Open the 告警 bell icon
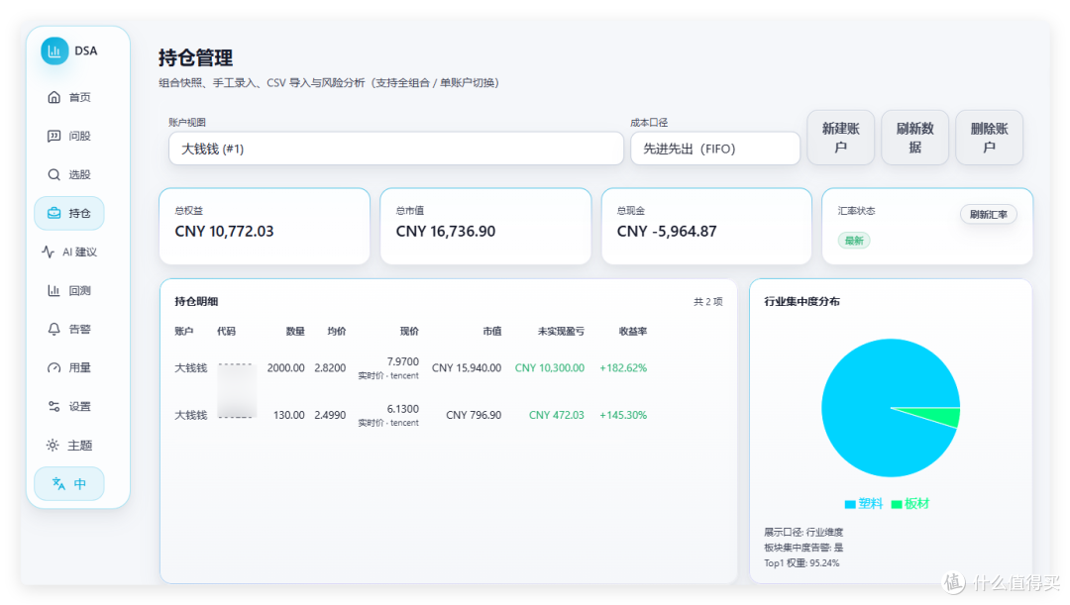Screen dimensions: 1070x605 click(x=53, y=329)
